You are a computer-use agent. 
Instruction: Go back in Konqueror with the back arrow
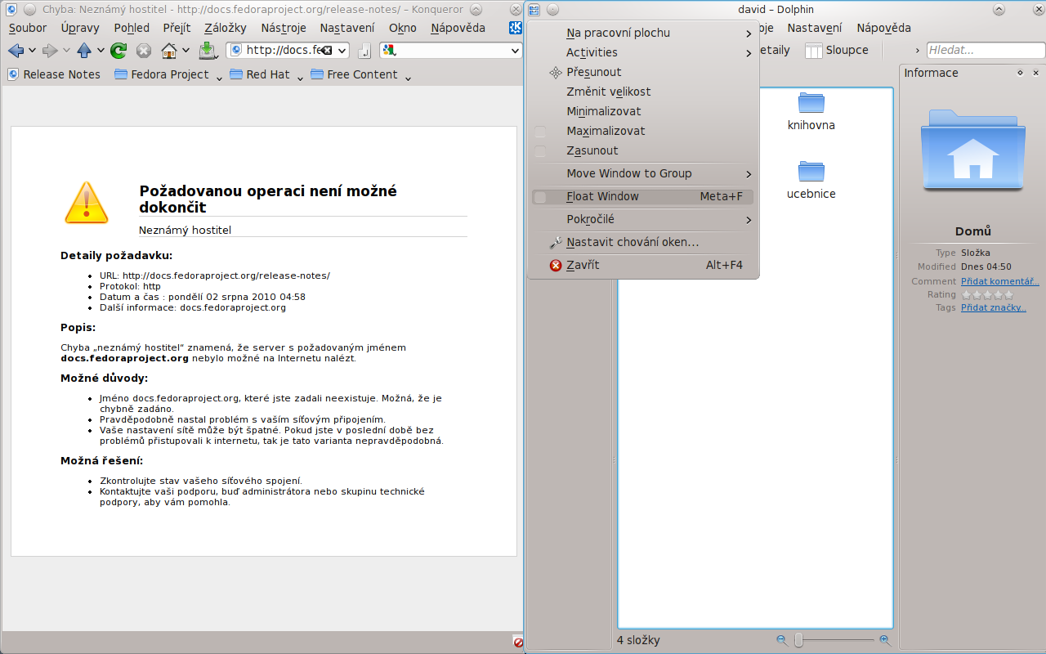[16, 51]
